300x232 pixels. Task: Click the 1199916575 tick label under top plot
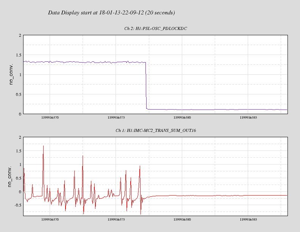tap(117, 118)
